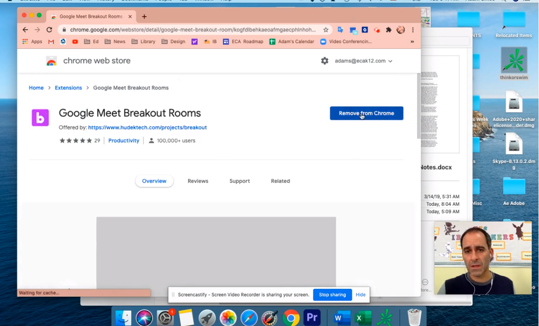The image size is (539, 326).
Task: Open Launchpad rocket in the dock
Action: coord(207,317)
